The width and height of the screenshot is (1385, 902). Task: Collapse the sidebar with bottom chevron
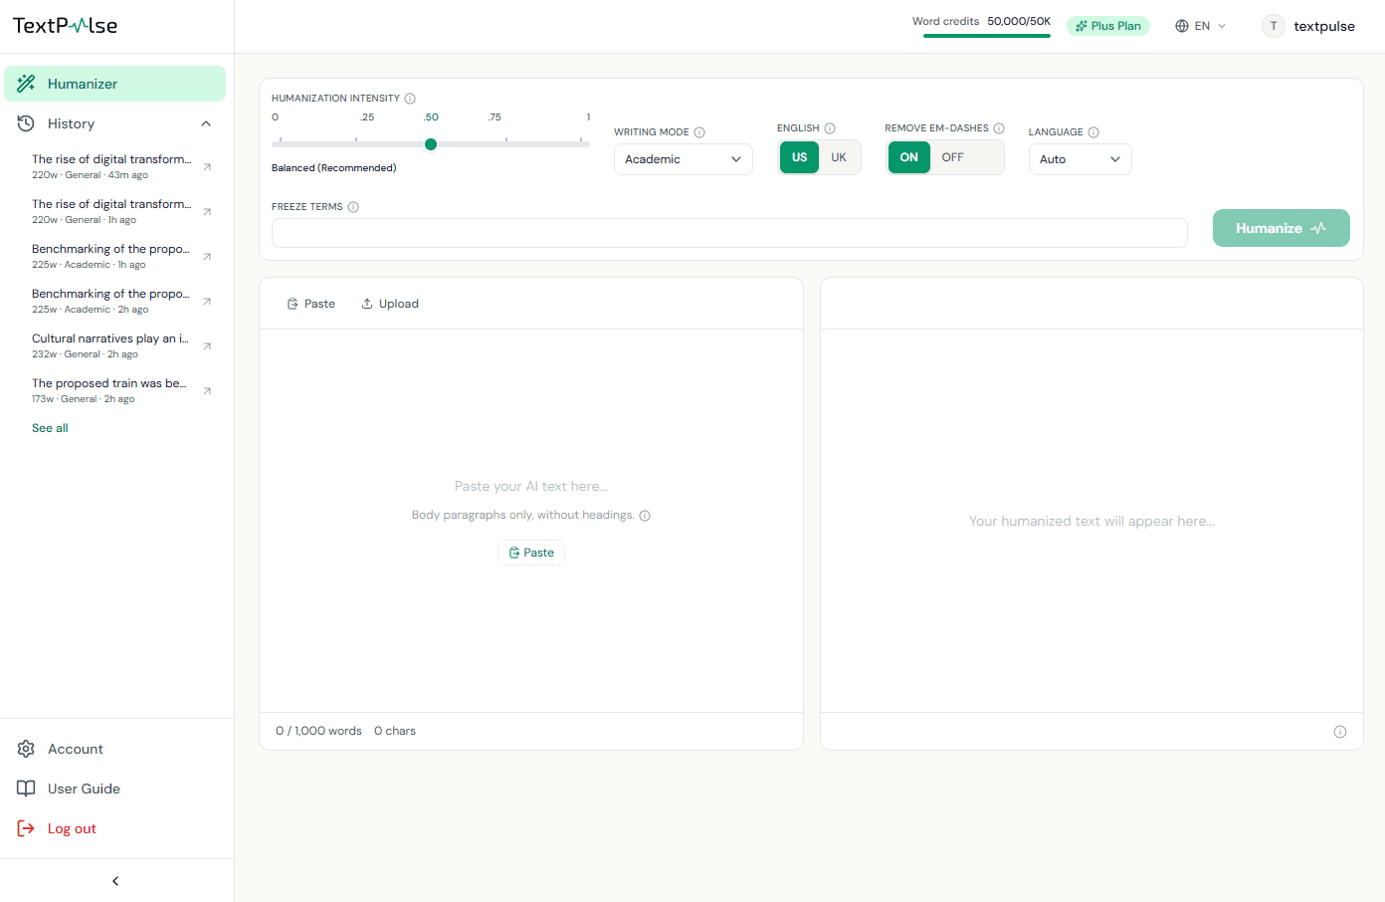pos(115,881)
